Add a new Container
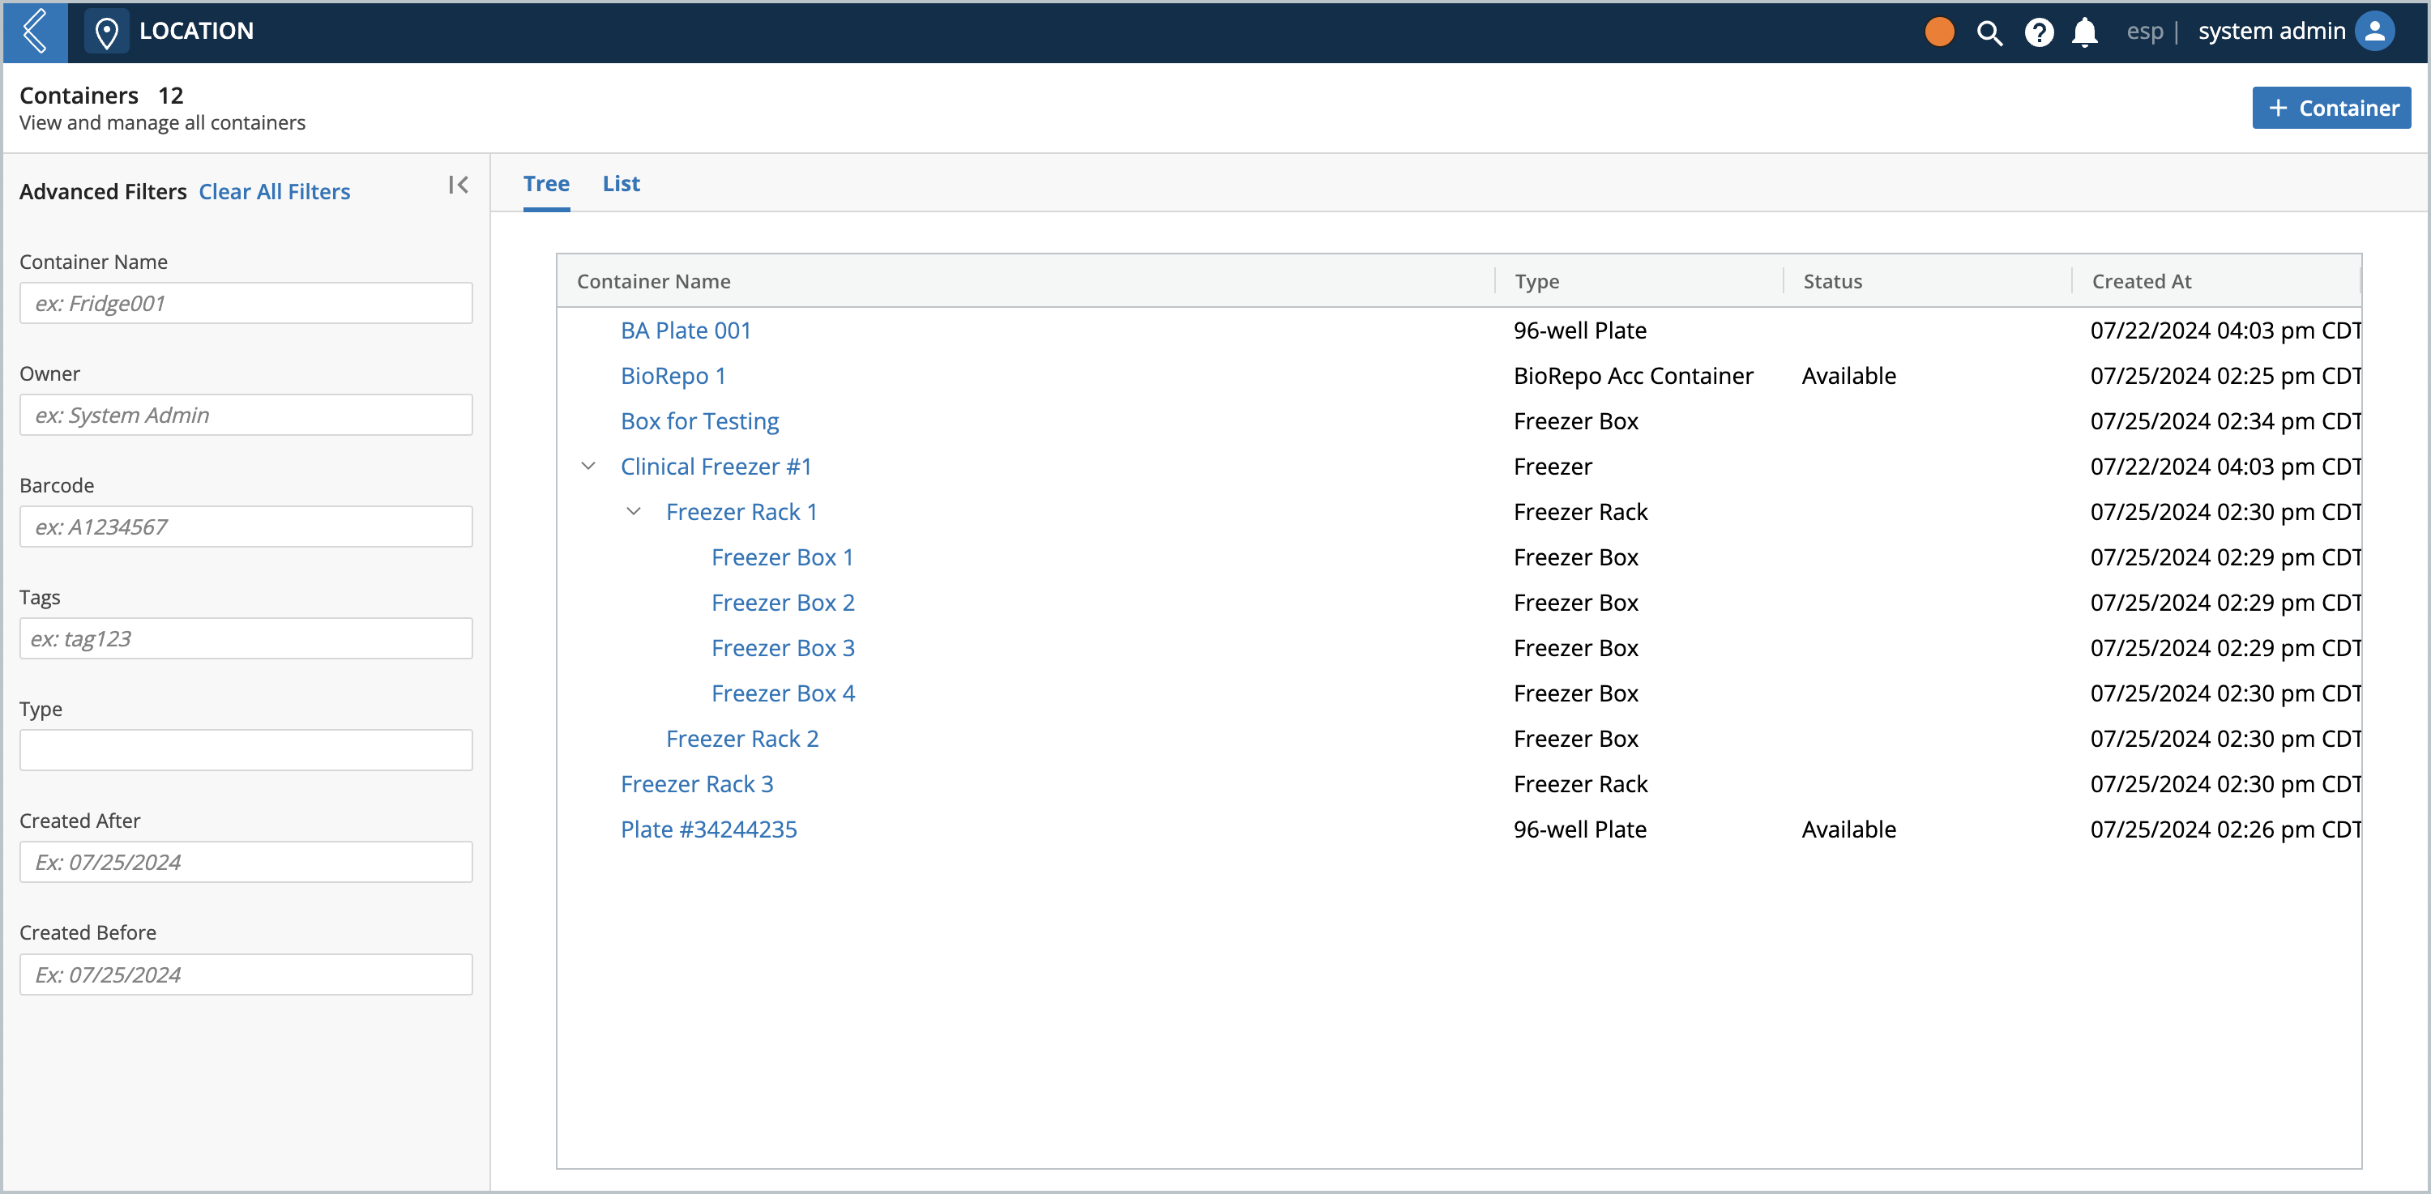The width and height of the screenshot is (2431, 1194). pyautogui.click(x=2331, y=108)
